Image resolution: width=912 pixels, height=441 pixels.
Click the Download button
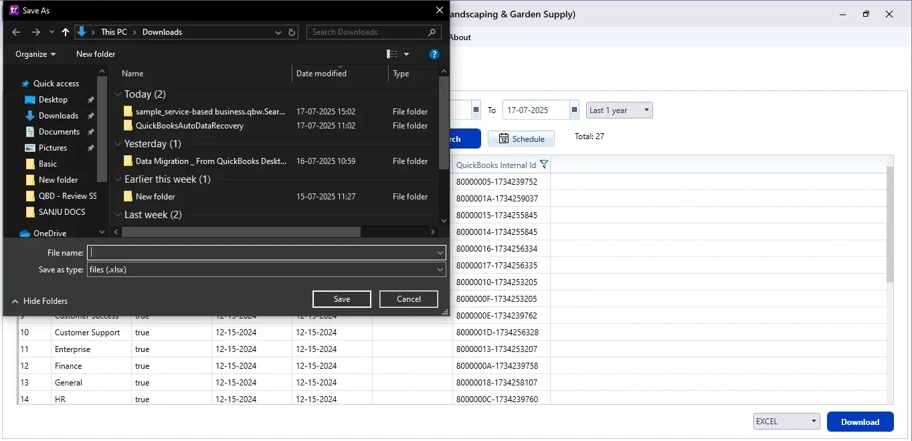pos(860,422)
